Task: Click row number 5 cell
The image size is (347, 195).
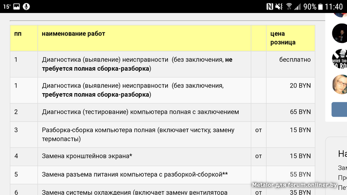Action: tap(24, 175)
